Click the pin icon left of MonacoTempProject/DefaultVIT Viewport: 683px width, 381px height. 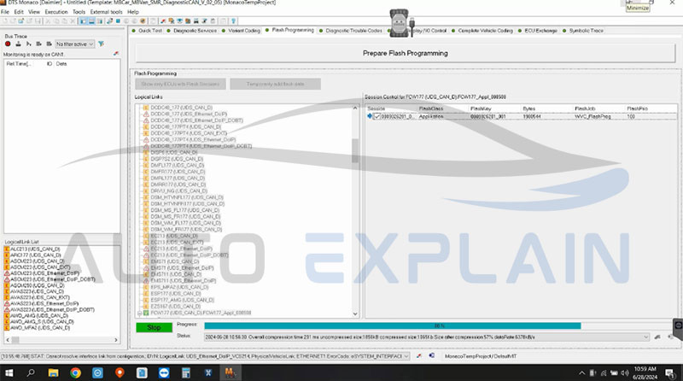click(x=419, y=356)
